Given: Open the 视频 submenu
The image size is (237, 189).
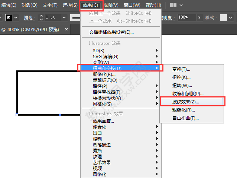Looking at the screenshot, I should 121,168.
